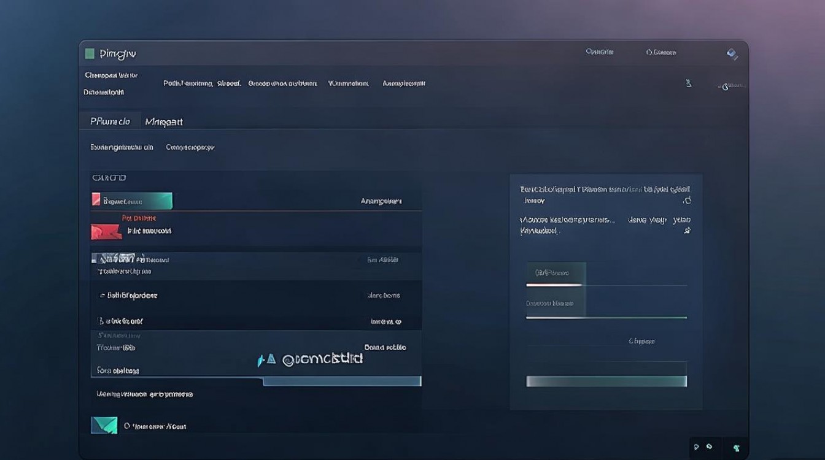
Task: Click the small figure icon in upper-right toolbar
Action: pyautogui.click(x=689, y=83)
